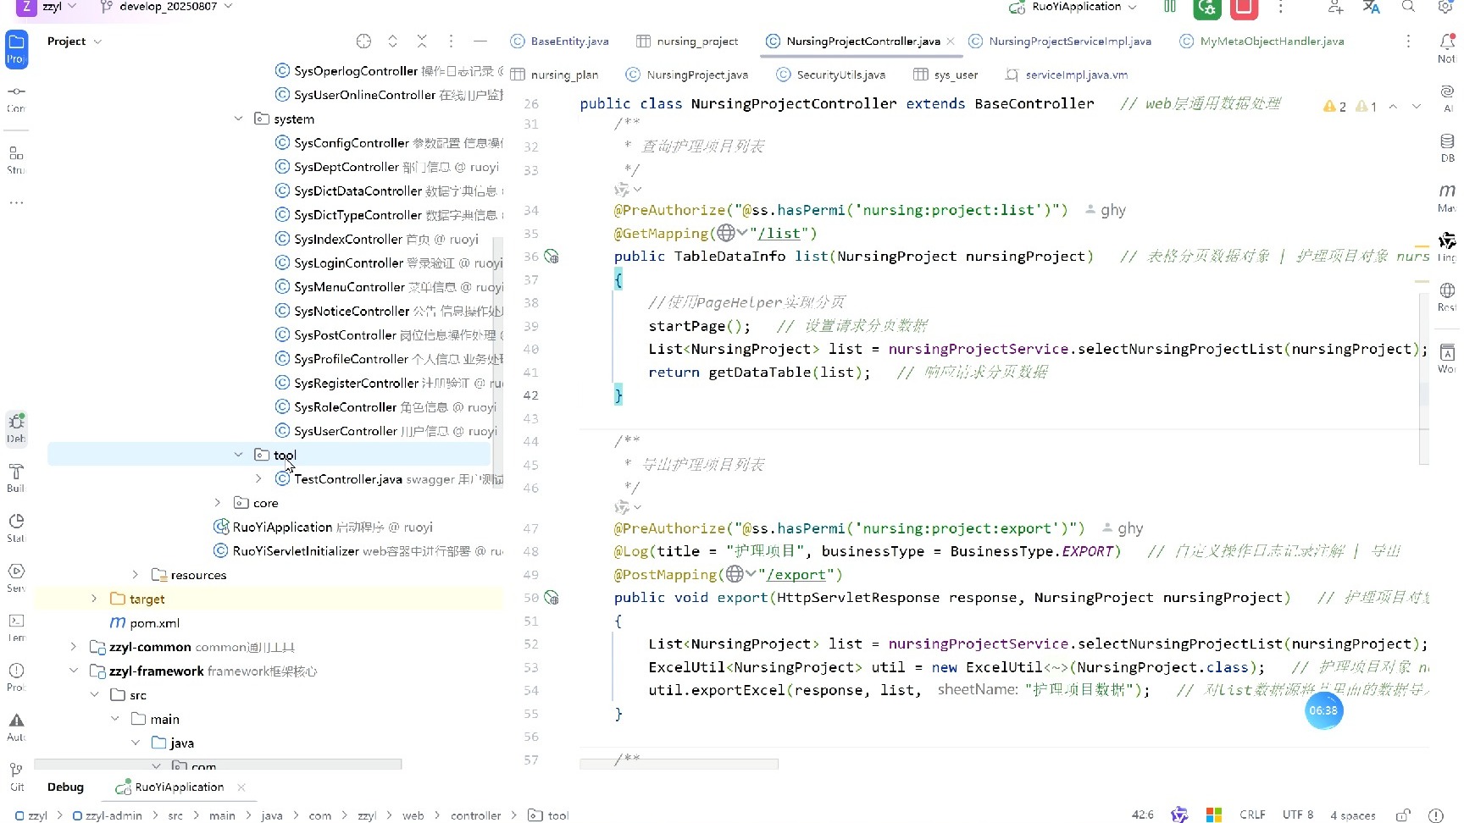Open the Git tool window
Viewport: 1464px width, 823px height.
click(x=16, y=776)
